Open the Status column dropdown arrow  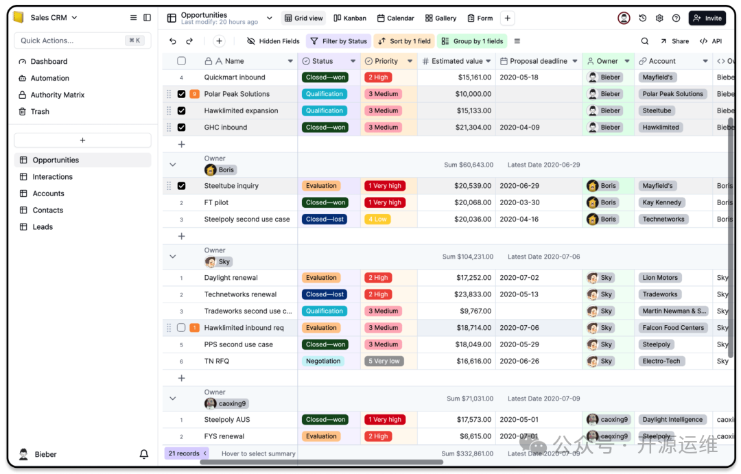pyautogui.click(x=353, y=61)
